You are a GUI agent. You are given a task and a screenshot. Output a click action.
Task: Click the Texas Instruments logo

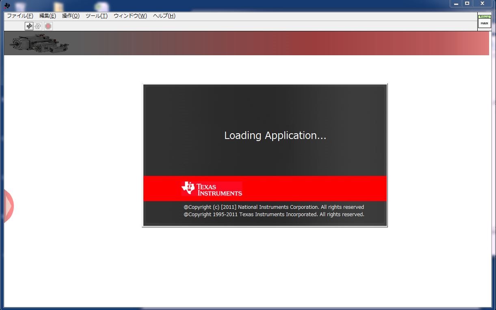(x=212, y=189)
